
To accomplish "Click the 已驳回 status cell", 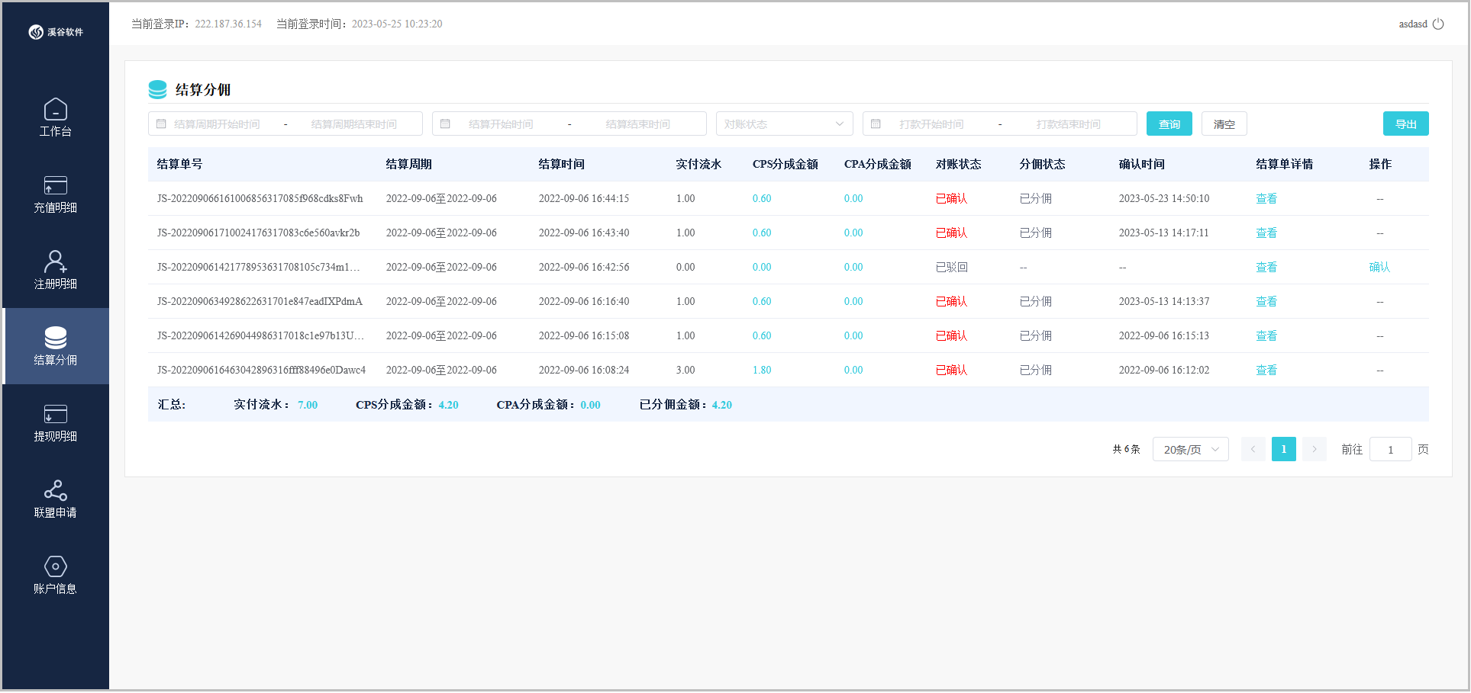I will pos(951,267).
